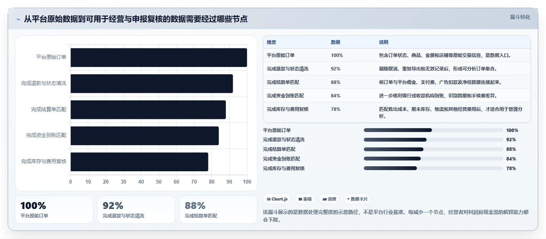The image size is (546, 239).
Task: Click the 78% progress bar for 完成库存与费用复核
Action: point(433,168)
